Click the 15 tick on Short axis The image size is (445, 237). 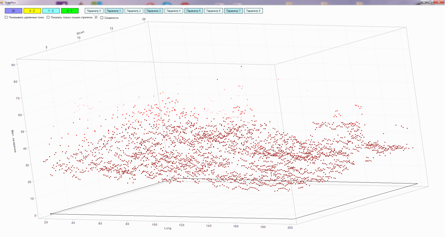(x=111, y=28)
